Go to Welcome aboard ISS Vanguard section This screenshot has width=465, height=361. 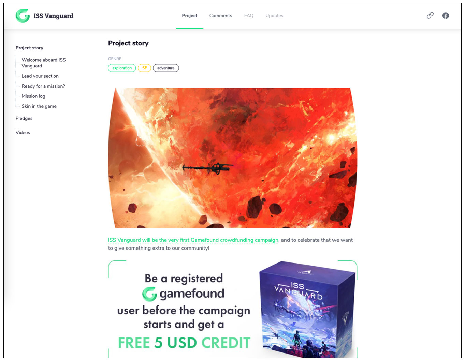pos(43,63)
